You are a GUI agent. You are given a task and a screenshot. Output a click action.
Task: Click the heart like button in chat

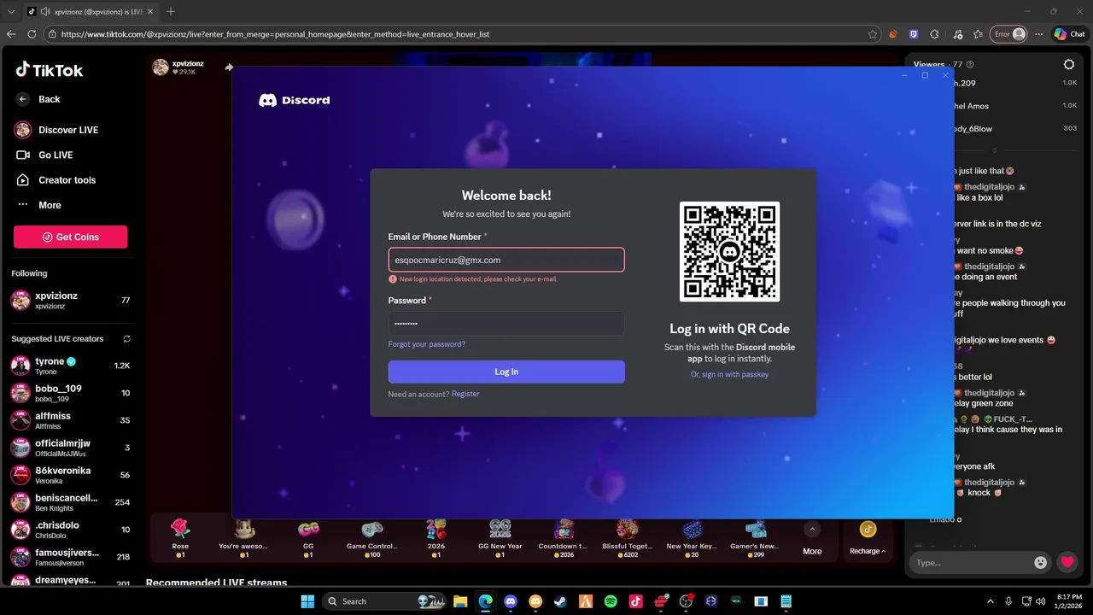click(x=1067, y=562)
